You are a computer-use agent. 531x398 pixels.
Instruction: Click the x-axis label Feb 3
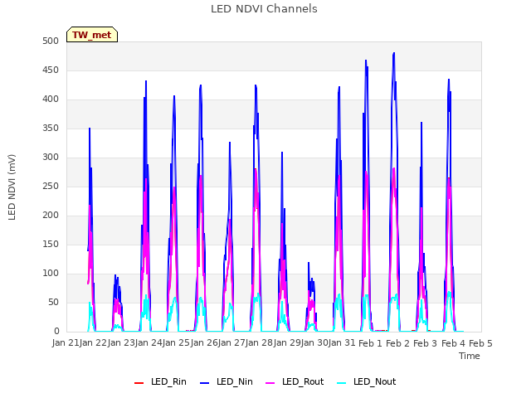click(425, 343)
